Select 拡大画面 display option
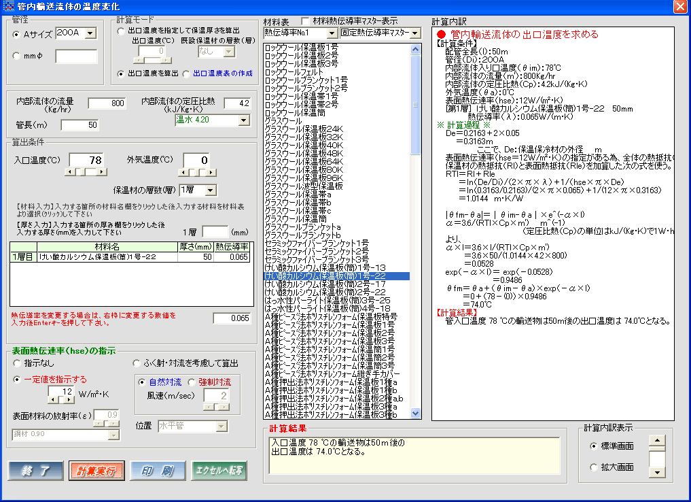 coord(595,467)
